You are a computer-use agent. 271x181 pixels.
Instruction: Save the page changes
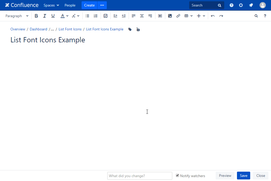(x=243, y=176)
